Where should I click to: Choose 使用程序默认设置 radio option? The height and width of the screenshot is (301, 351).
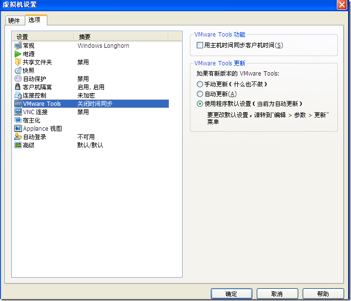pyautogui.click(x=200, y=104)
